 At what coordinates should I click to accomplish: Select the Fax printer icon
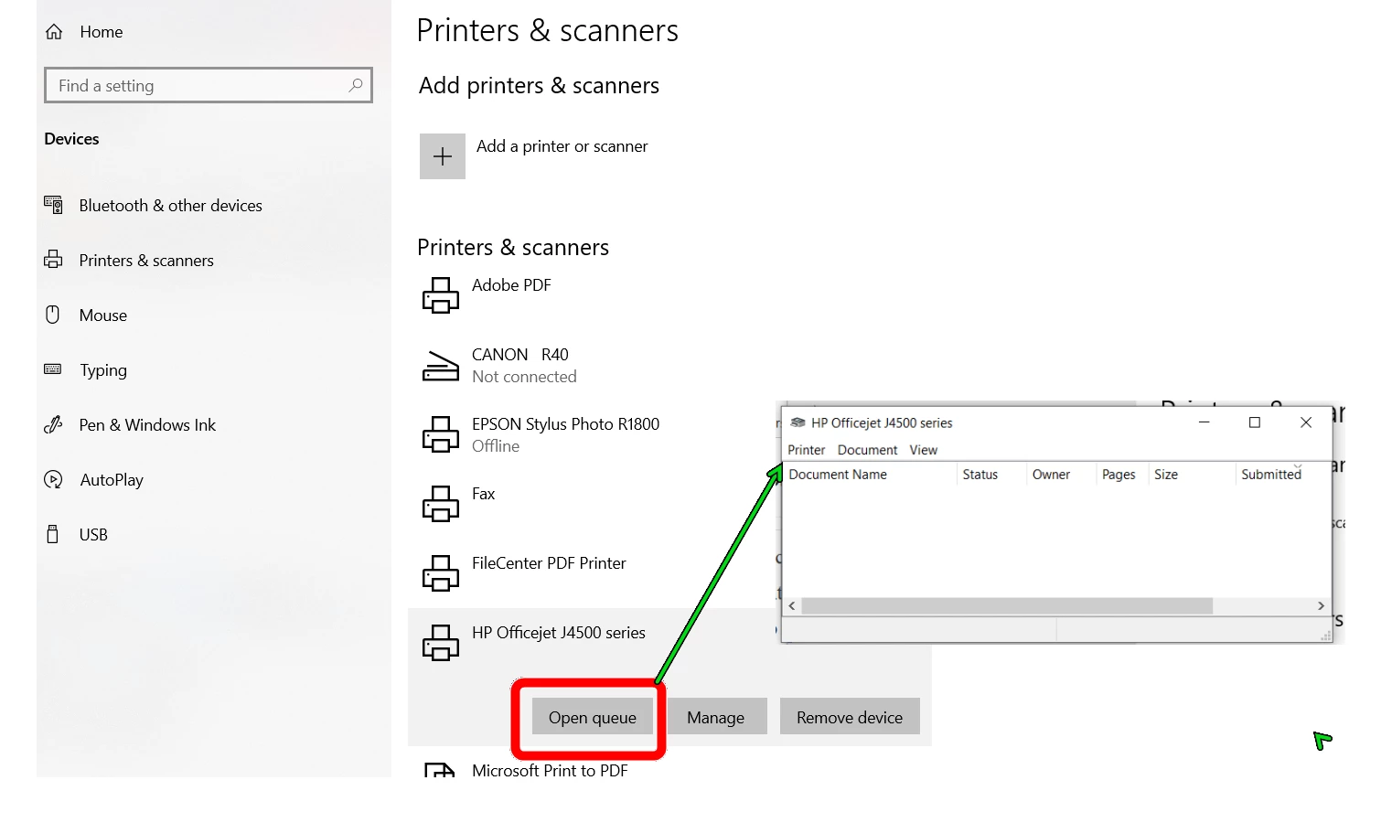[x=440, y=504]
